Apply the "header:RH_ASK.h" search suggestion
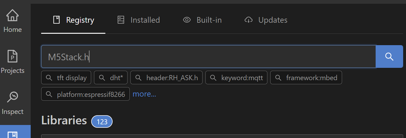Screen dimensions: 406x138 coord(166,78)
